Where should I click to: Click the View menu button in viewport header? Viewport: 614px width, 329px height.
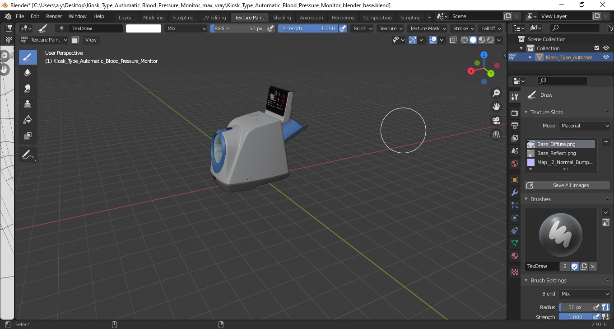pos(91,40)
